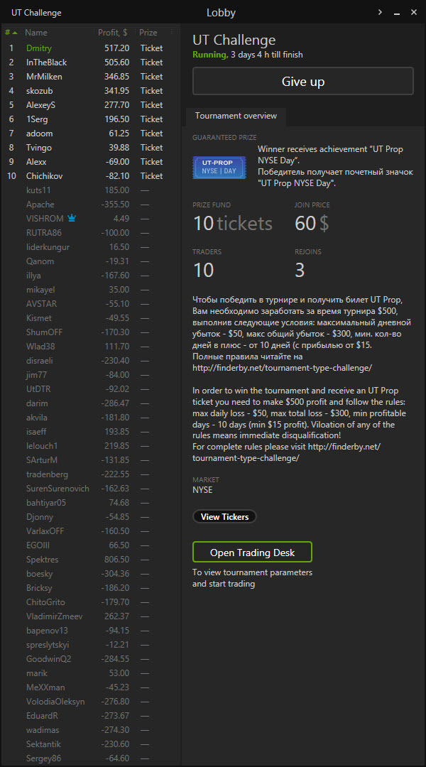Sort the table by Profit, $ column
The height and width of the screenshot is (767, 426).
(x=113, y=33)
